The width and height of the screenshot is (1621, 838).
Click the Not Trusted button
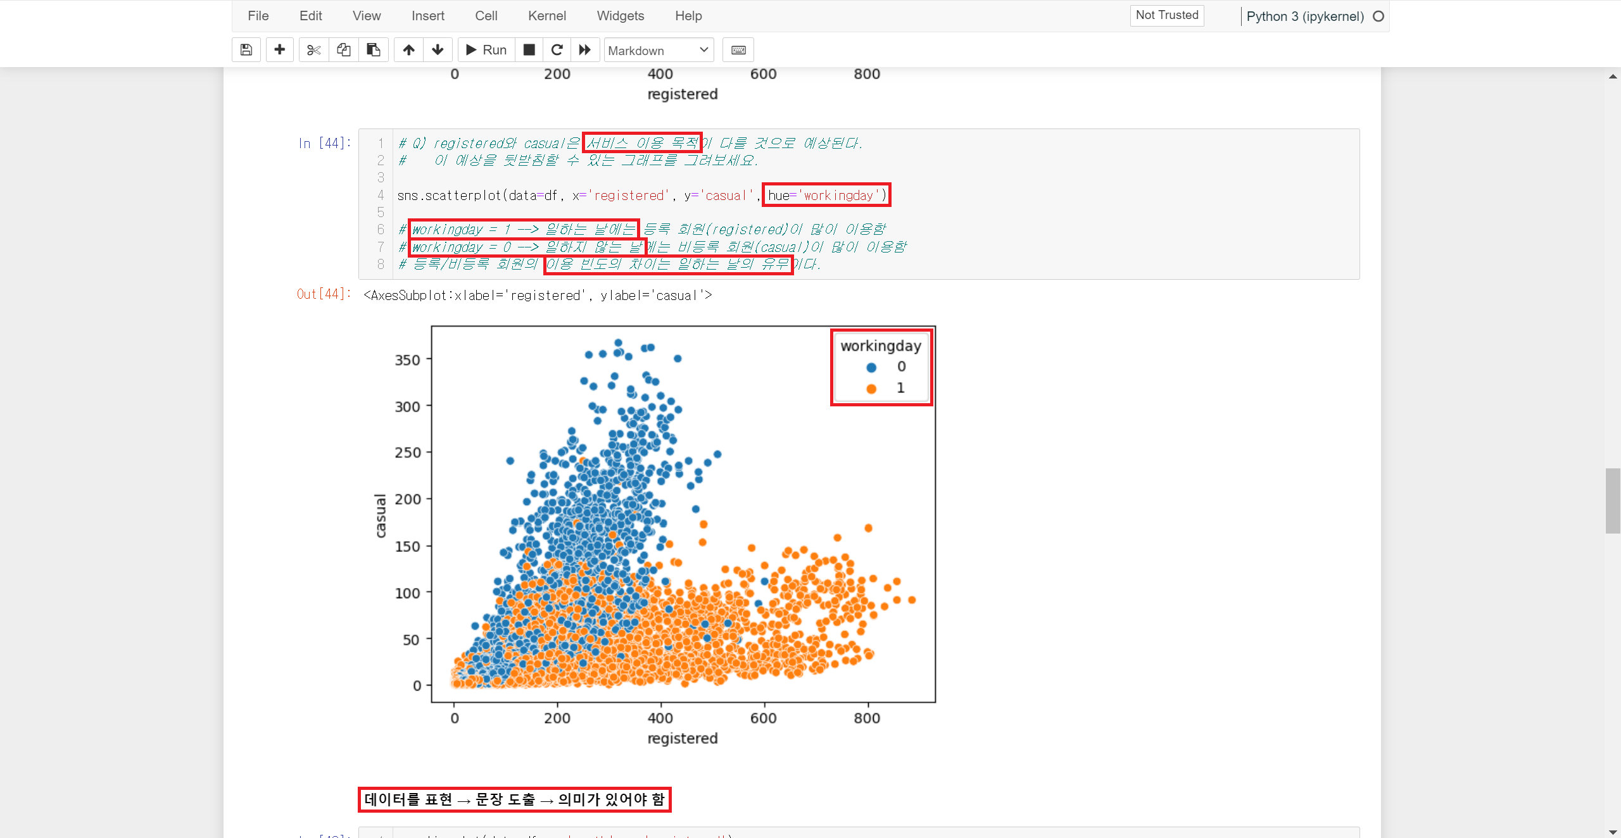click(x=1166, y=15)
